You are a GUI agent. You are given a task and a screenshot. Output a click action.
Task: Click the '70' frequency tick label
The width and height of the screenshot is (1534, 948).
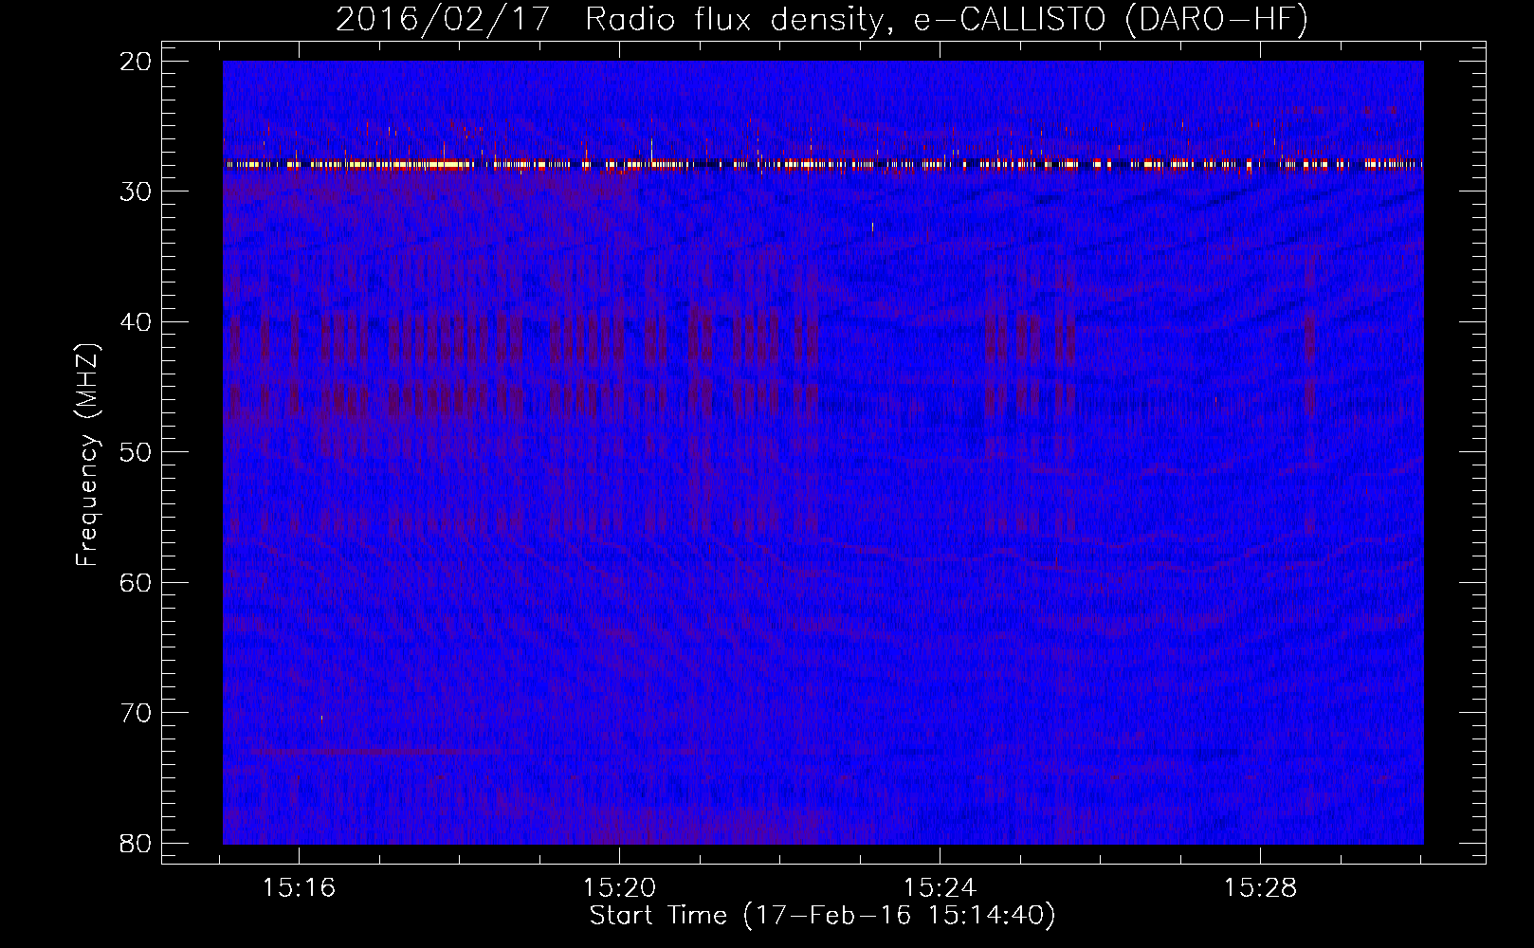[137, 713]
